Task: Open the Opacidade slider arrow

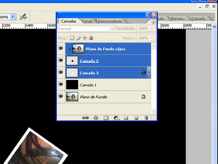Action: pos(152,28)
